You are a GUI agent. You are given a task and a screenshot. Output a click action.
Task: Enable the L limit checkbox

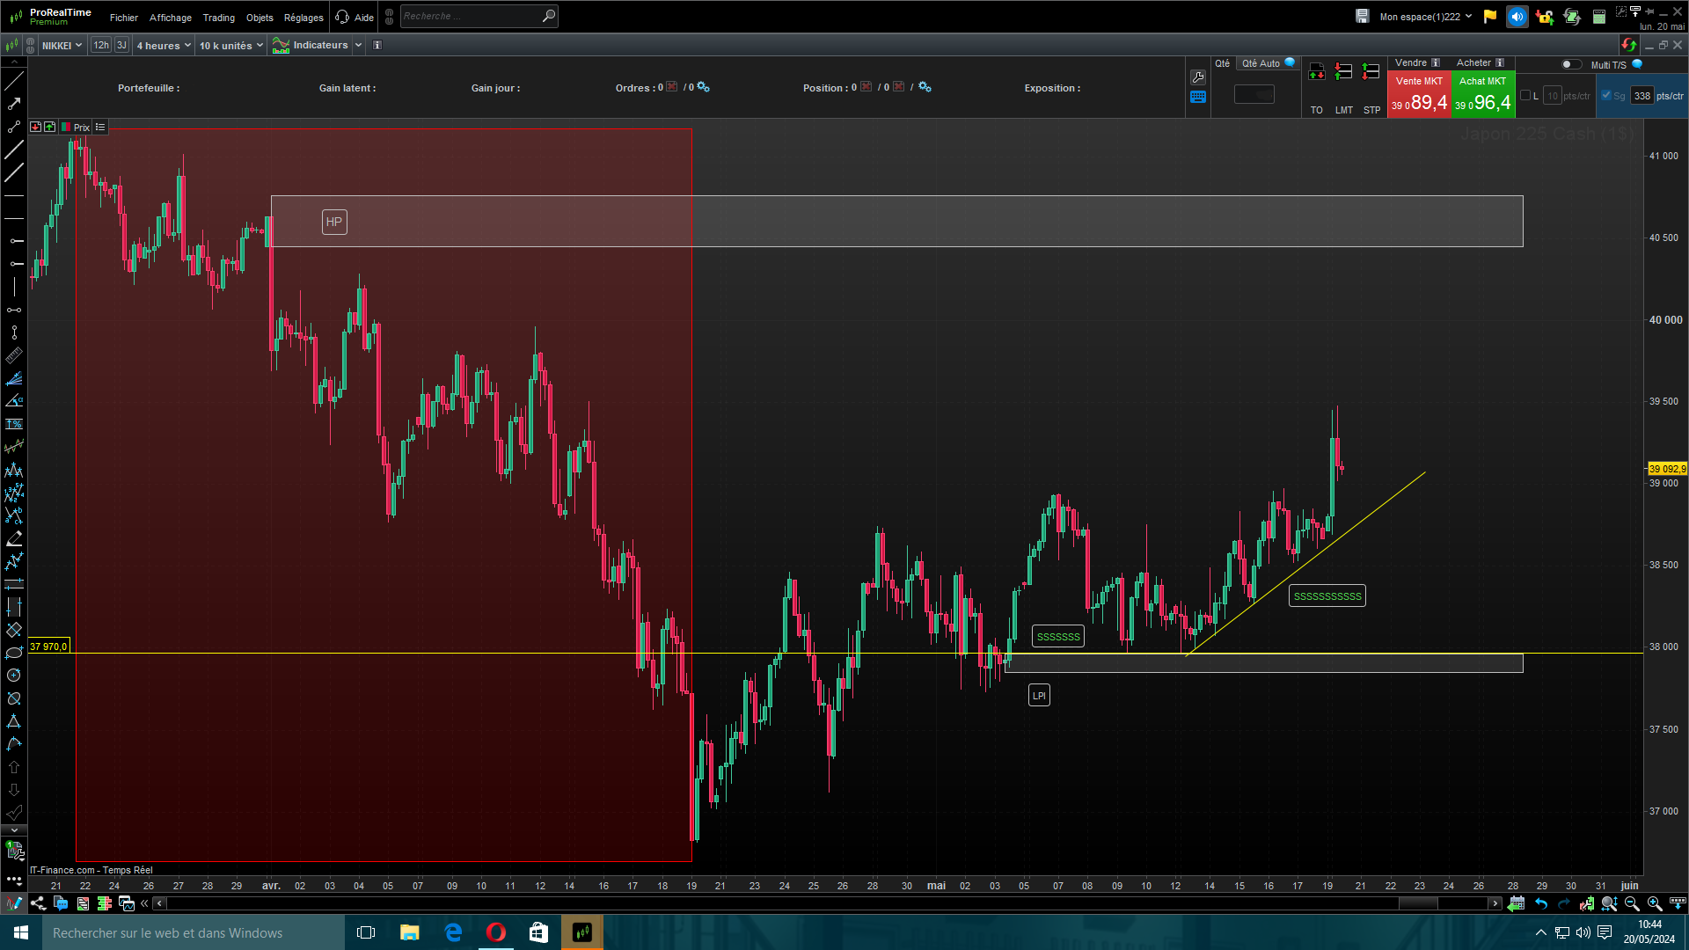(1525, 96)
